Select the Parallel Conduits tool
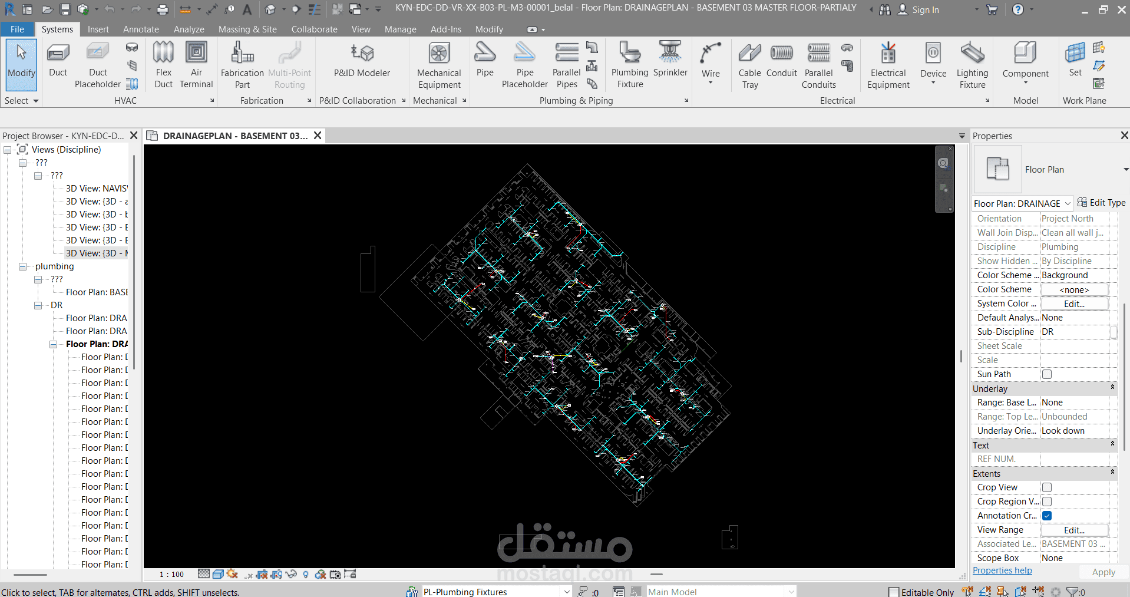This screenshot has width=1130, height=597. pos(818,65)
